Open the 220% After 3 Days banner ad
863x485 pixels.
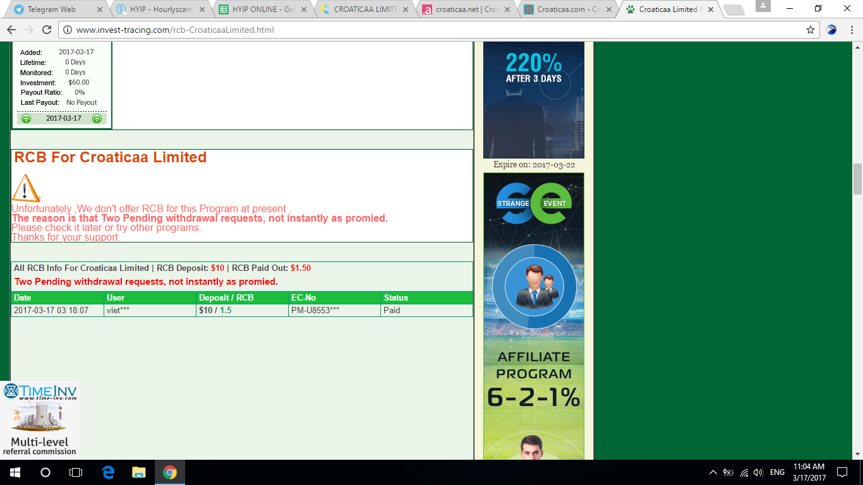click(534, 100)
